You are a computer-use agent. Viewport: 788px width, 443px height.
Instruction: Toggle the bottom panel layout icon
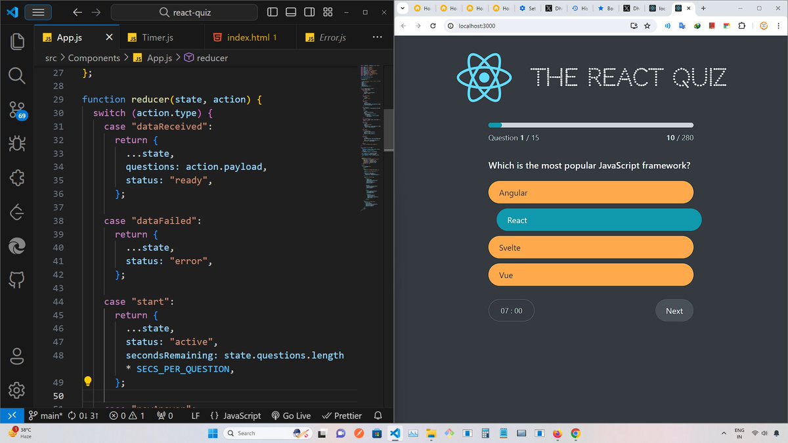(x=291, y=12)
